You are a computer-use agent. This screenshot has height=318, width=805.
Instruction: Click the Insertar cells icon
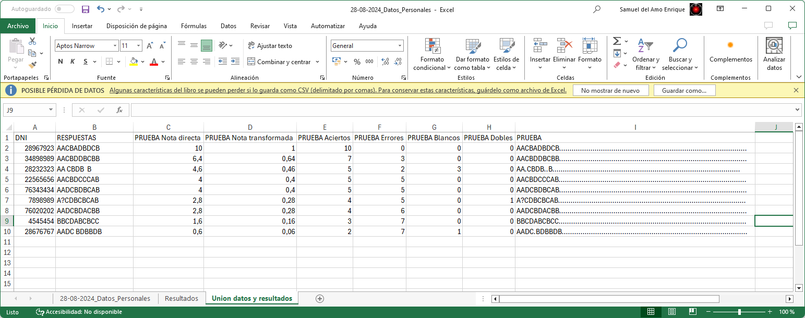(x=540, y=45)
